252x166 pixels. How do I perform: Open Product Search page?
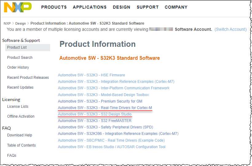coord(20,58)
